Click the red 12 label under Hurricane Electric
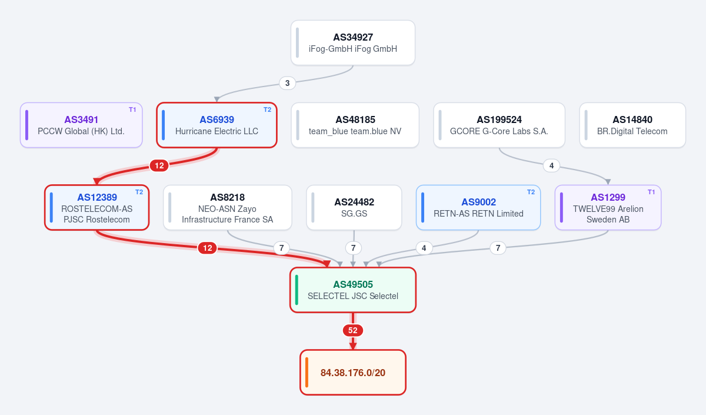706x415 pixels. (159, 165)
